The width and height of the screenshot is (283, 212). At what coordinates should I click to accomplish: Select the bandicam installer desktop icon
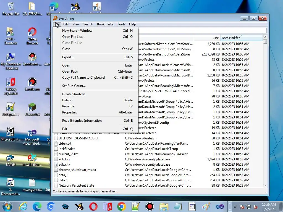[32, 59]
